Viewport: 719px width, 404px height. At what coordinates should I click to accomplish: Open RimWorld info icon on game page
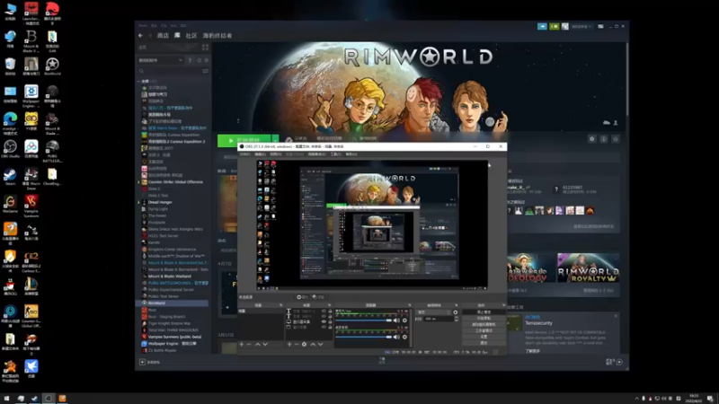tap(604, 139)
